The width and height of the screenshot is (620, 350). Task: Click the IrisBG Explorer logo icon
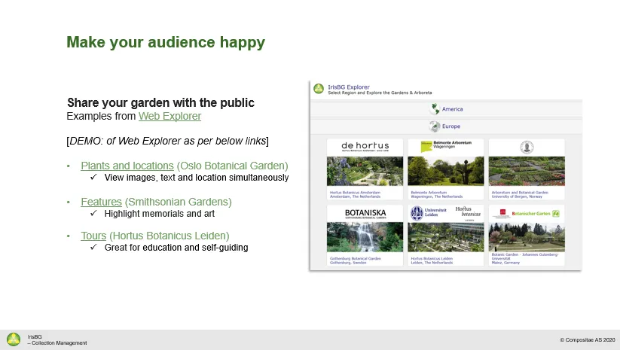click(x=319, y=89)
